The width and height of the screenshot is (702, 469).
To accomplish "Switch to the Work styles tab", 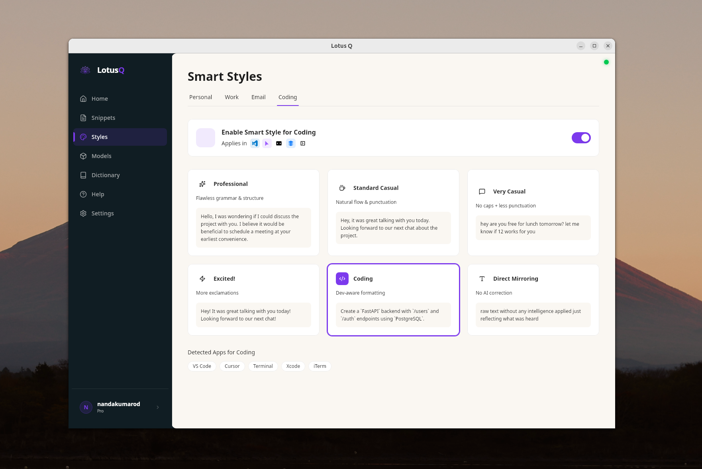I will click(x=231, y=97).
